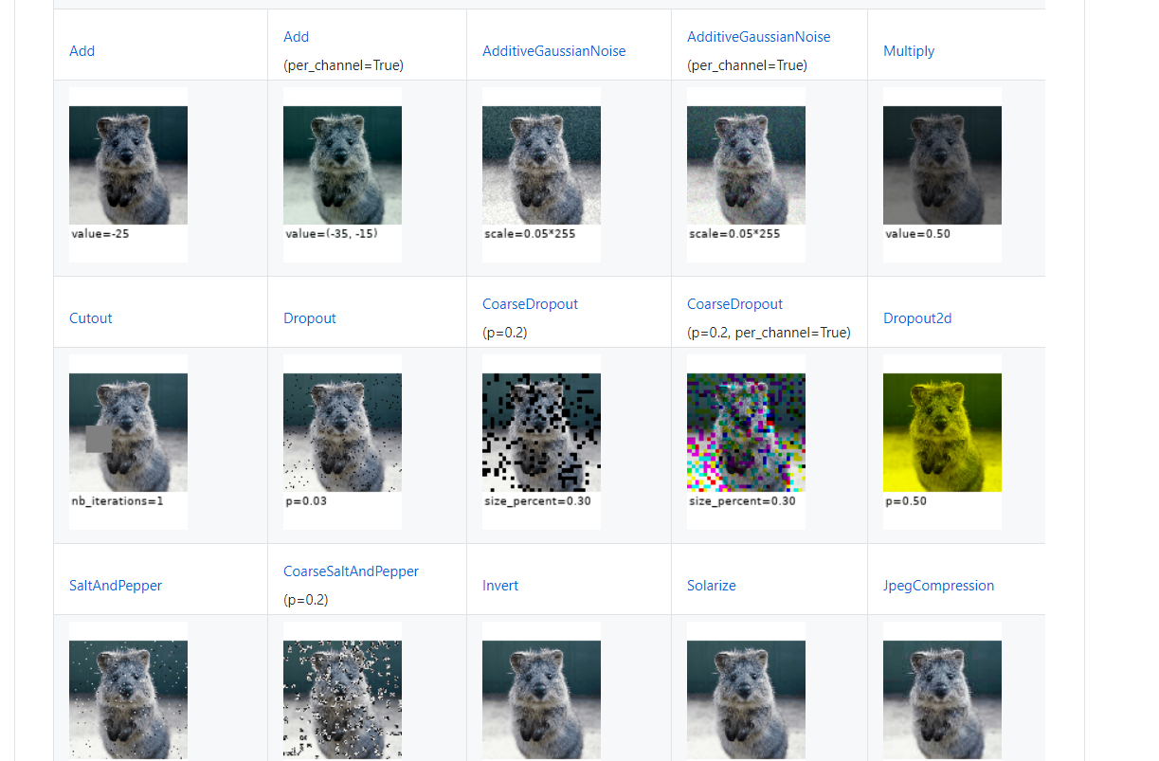Click the colorful per-channel CoarseDropout image
The image size is (1159, 761).
[746, 442]
